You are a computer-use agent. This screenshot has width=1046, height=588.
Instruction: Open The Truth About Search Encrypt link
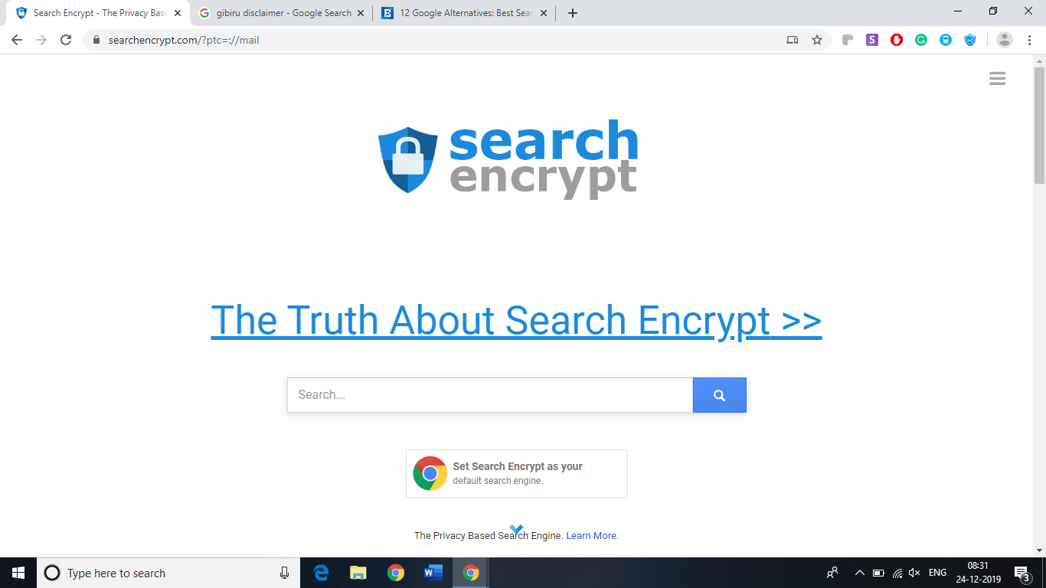click(x=516, y=320)
